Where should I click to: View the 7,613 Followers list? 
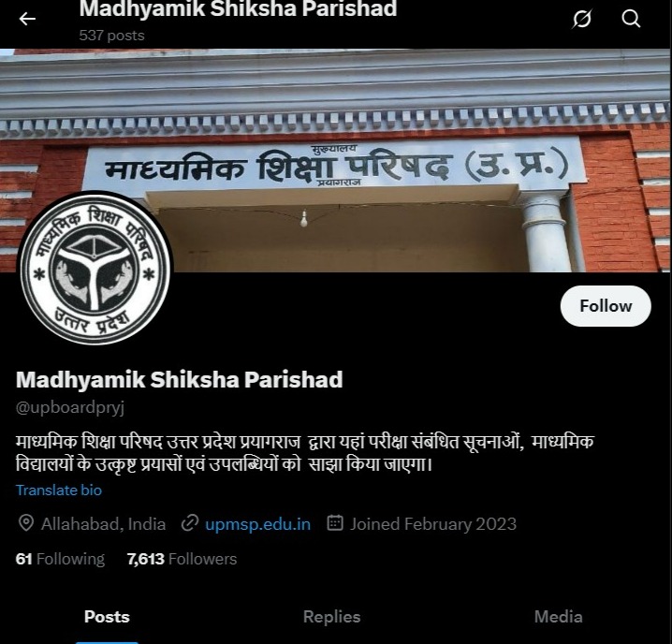point(182,559)
